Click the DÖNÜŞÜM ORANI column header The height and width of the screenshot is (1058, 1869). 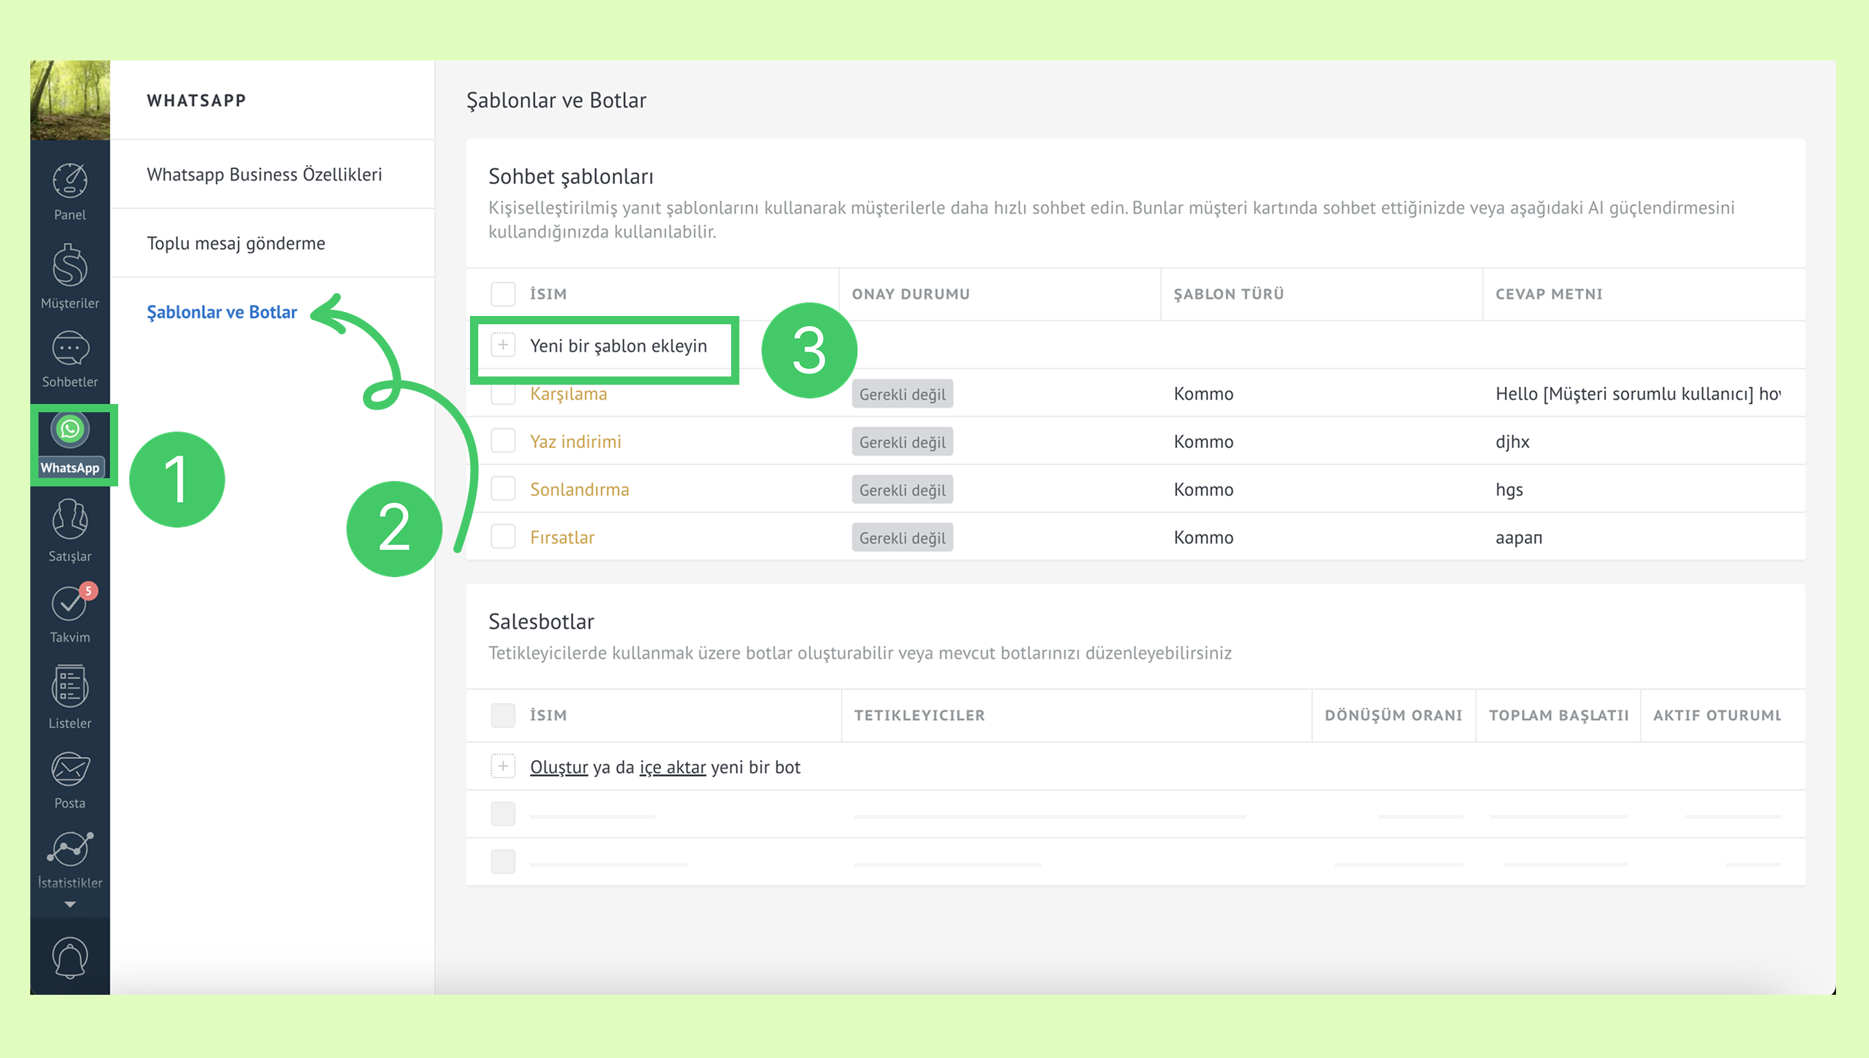[x=1393, y=715]
